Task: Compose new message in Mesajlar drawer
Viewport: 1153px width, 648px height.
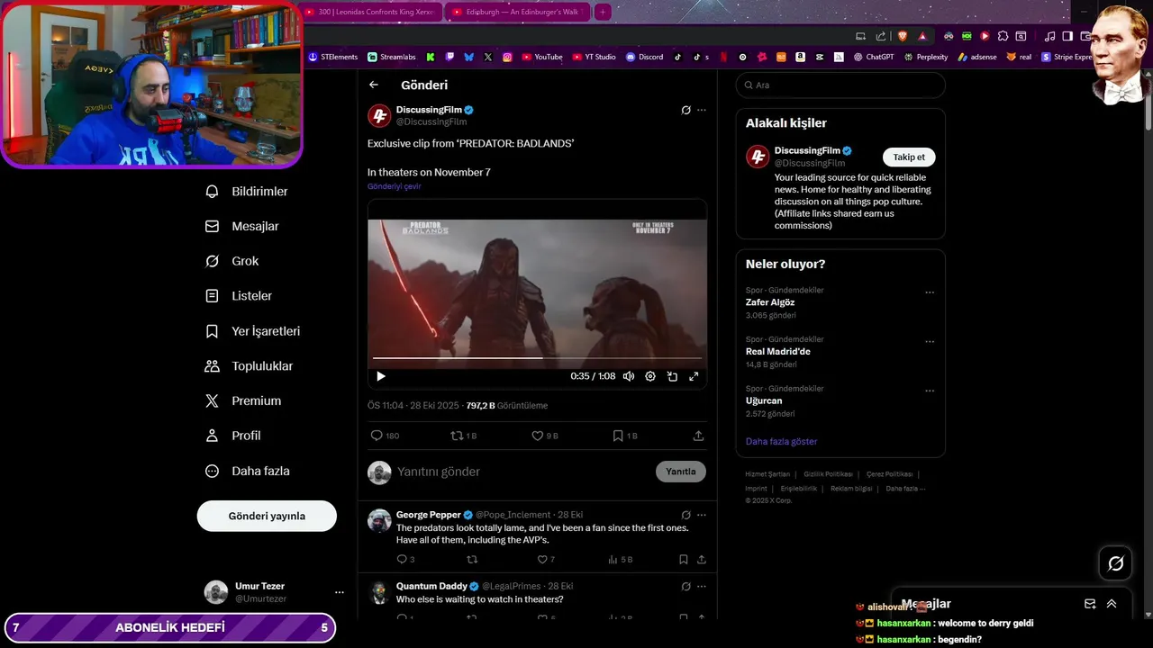Action: [1090, 604]
